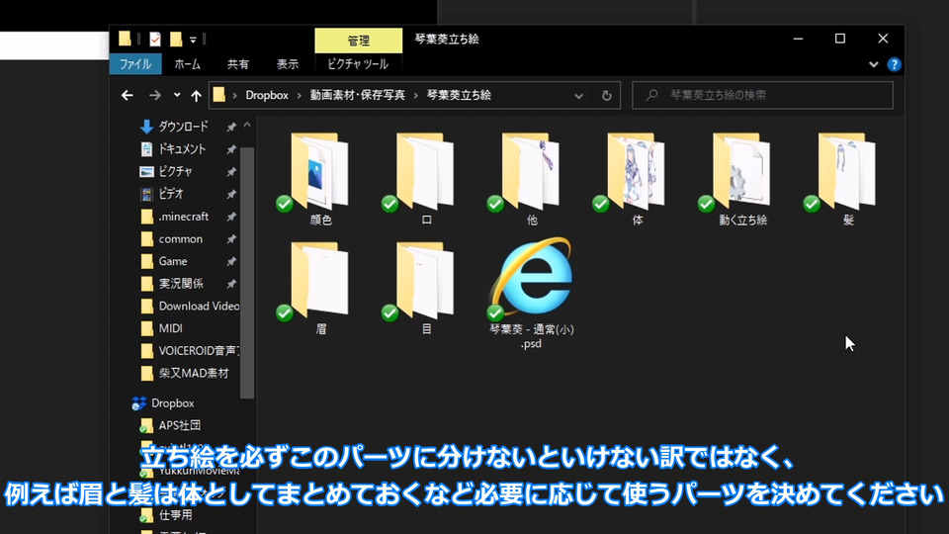Select the 管理 contextual tab
Screen dimensions: 949x534
[358, 41]
